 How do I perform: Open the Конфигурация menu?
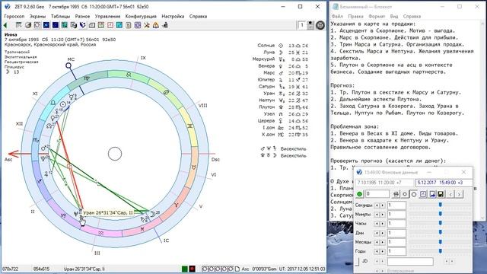141,16
